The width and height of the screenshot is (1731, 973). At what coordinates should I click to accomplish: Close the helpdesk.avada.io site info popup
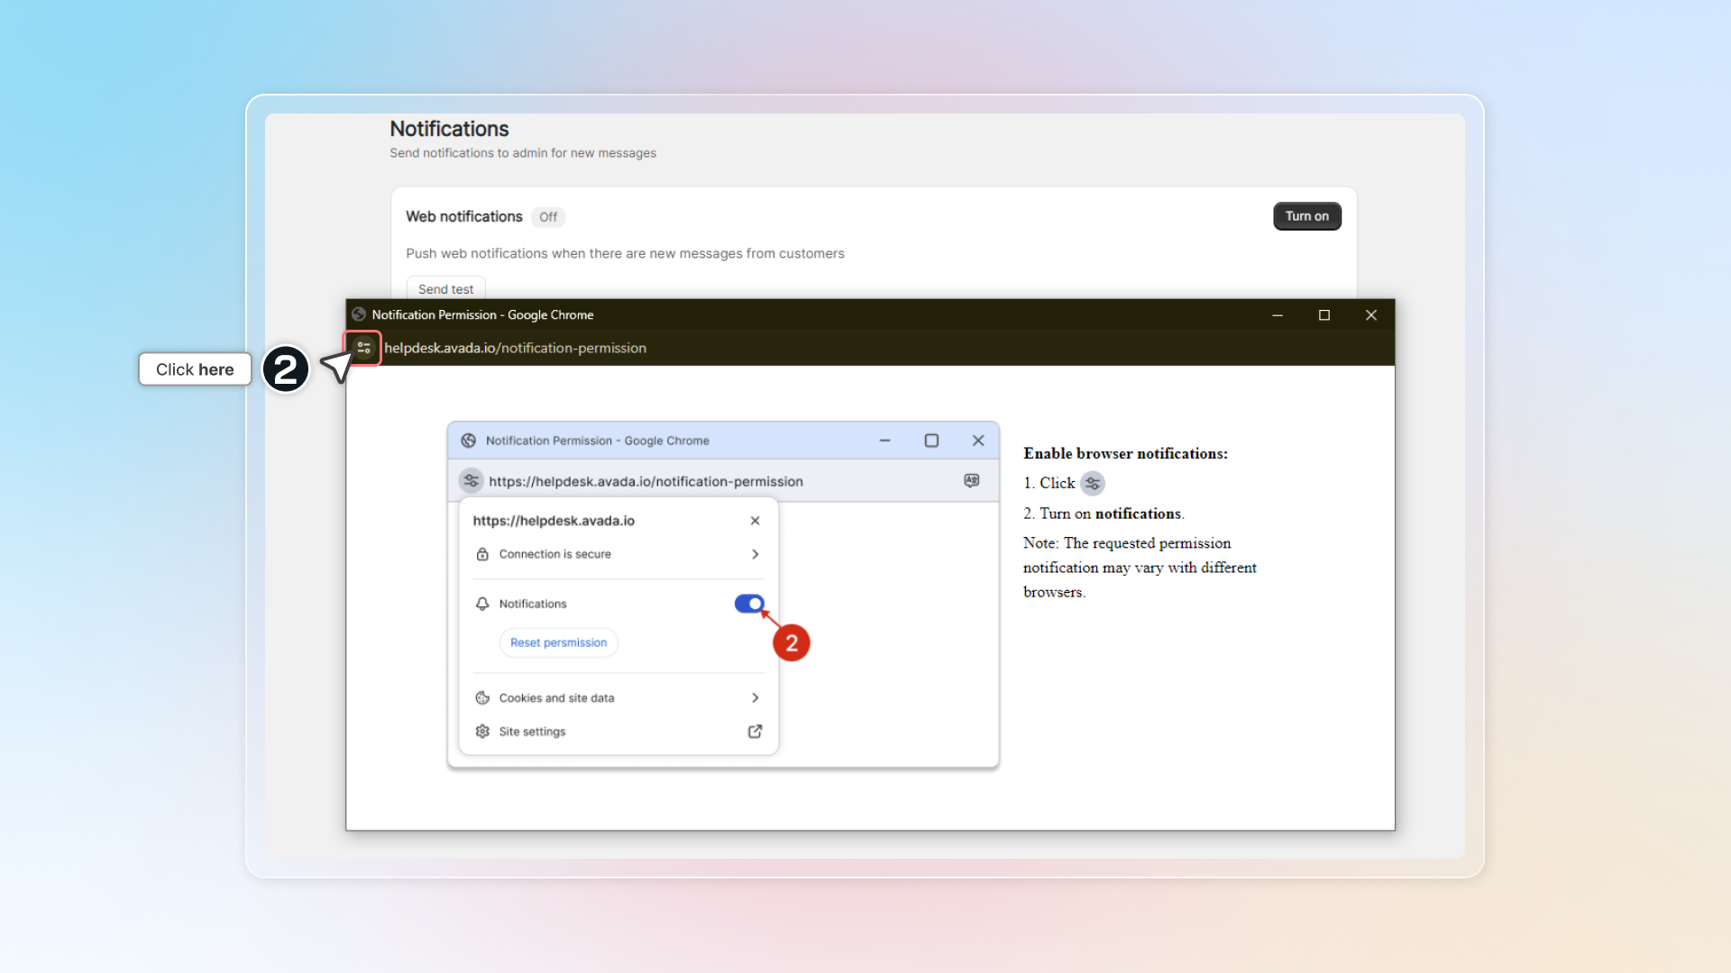755,521
